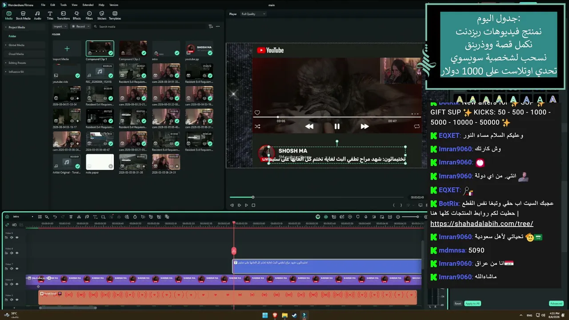Click the shuffle icon in the preview video
Viewport: 569px width, 320px height.
click(257, 126)
